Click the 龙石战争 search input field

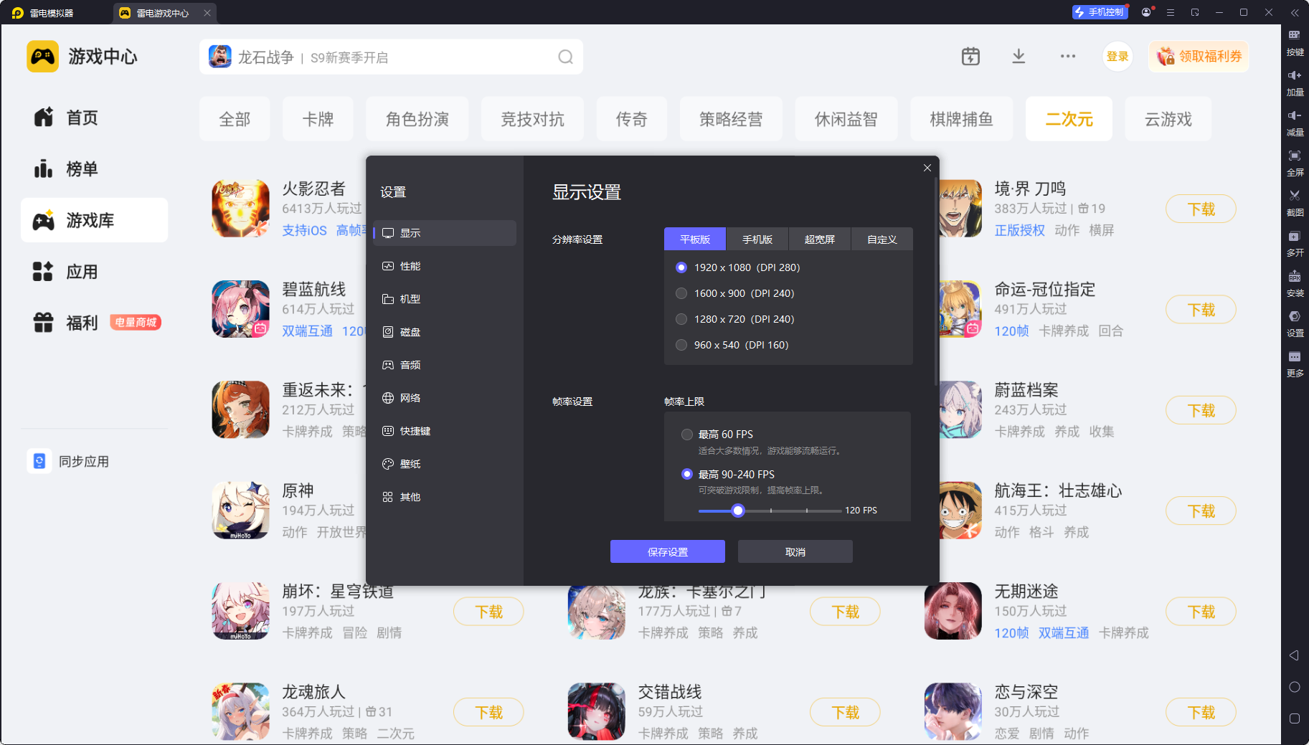point(391,57)
